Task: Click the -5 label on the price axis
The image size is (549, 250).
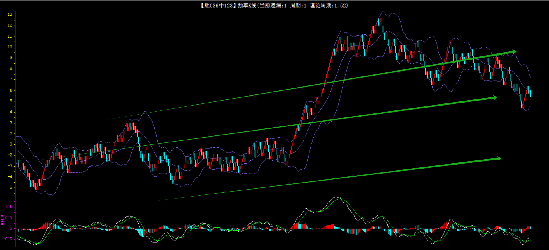Action: [x=10, y=187]
